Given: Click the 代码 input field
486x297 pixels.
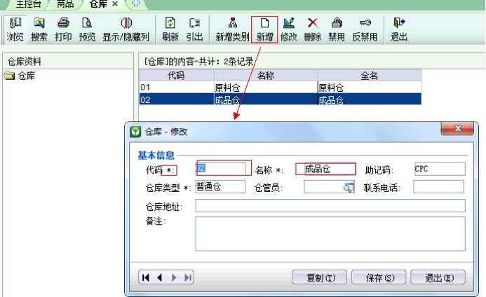Looking at the screenshot, I should tap(220, 169).
